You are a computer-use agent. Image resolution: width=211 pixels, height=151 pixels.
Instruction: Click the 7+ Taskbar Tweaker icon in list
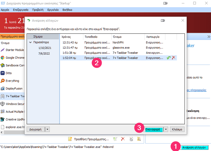pos(3,96)
